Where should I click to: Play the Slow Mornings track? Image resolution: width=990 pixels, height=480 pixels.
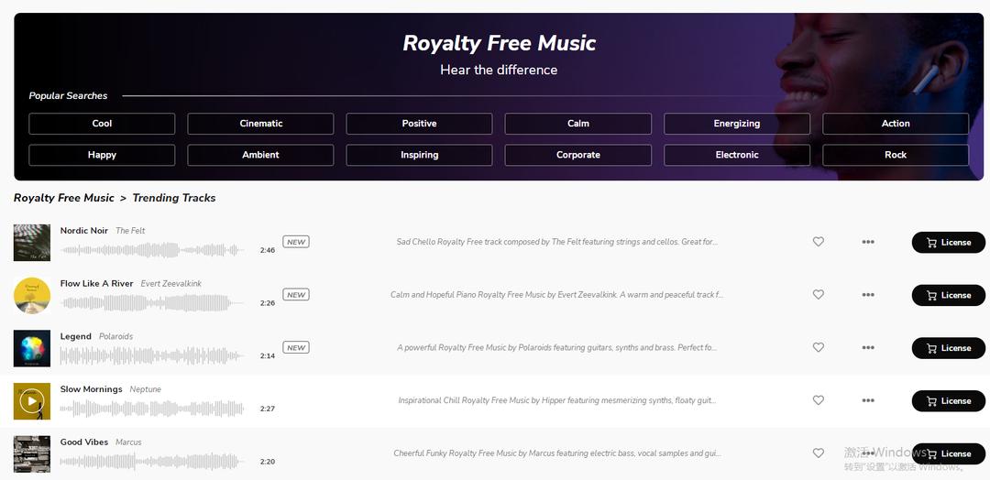32,401
